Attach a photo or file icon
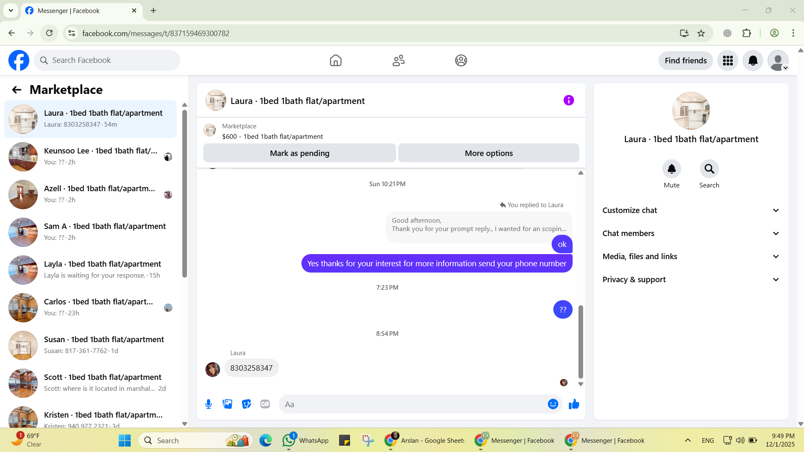This screenshot has height=452, width=804. 228,404
